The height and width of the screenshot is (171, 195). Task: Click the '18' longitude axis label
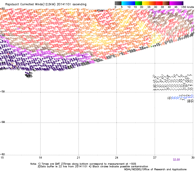click(40, 158)
